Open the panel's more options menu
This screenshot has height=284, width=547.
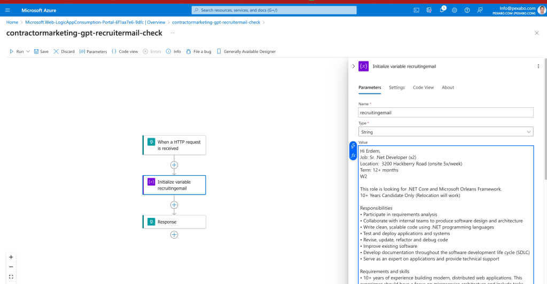coord(538,66)
